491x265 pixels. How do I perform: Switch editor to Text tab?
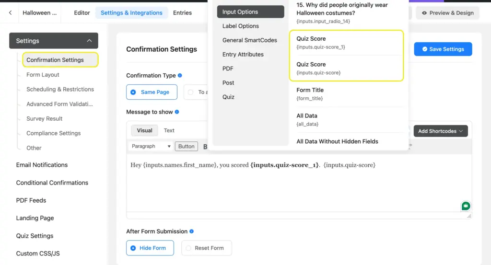point(169,130)
